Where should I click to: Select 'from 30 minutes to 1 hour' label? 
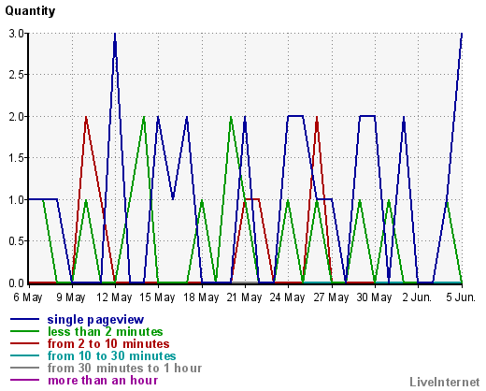click(x=124, y=368)
